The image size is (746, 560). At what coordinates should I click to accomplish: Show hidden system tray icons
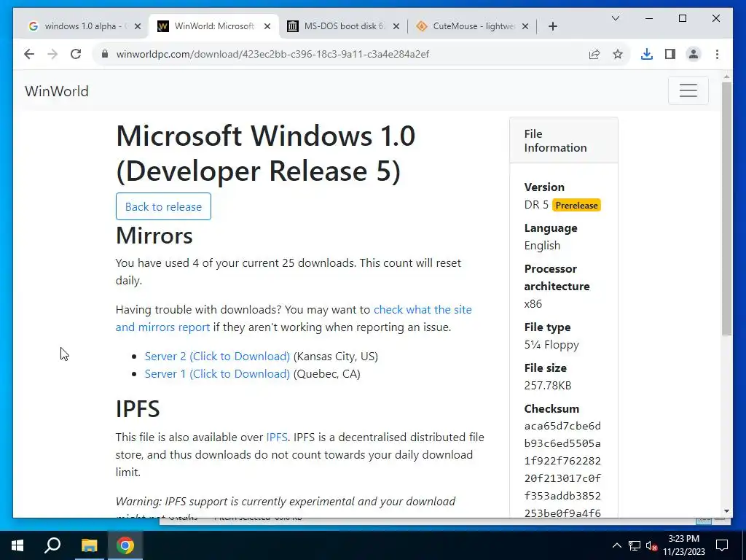click(x=616, y=545)
